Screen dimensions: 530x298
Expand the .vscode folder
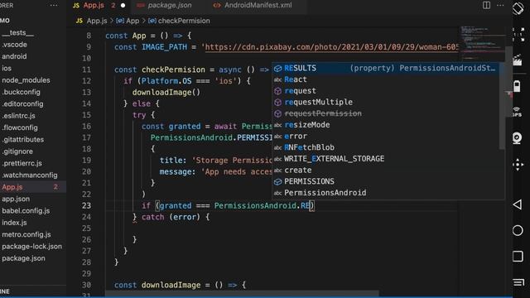click(15, 45)
